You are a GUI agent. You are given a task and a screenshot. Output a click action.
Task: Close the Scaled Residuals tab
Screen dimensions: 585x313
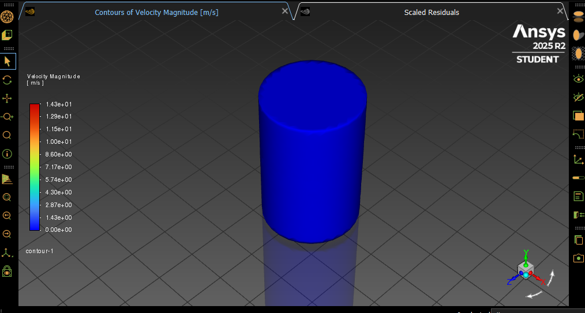click(x=560, y=11)
